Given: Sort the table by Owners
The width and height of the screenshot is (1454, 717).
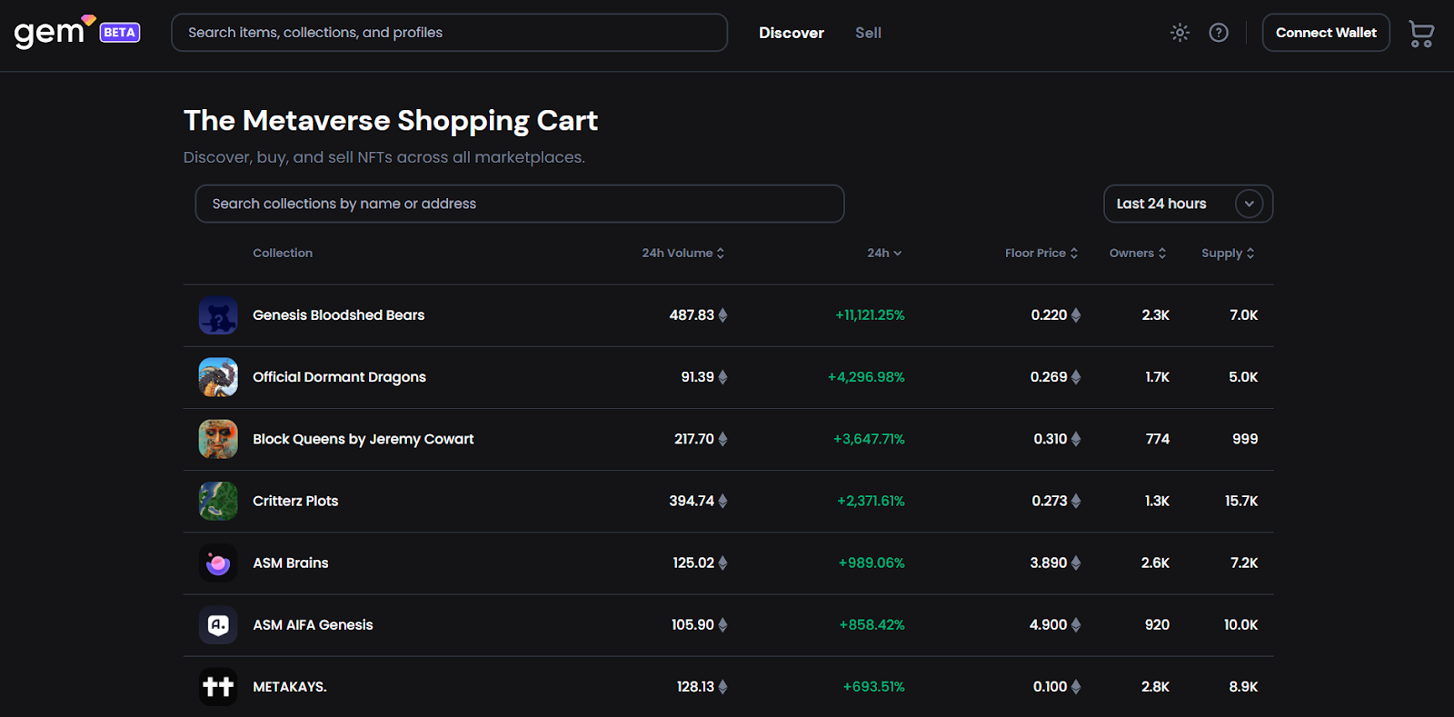Looking at the screenshot, I should pos(1138,254).
